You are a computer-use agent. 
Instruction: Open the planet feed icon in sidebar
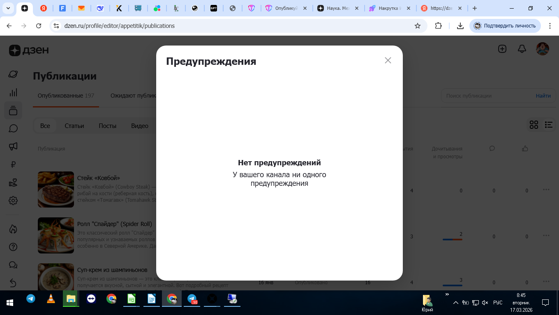point(13,74)
